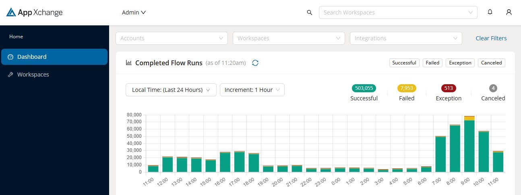Toggle the Canceled series filter
The width and height of the screenshot is (521, 195).
(x=491, y=63)
